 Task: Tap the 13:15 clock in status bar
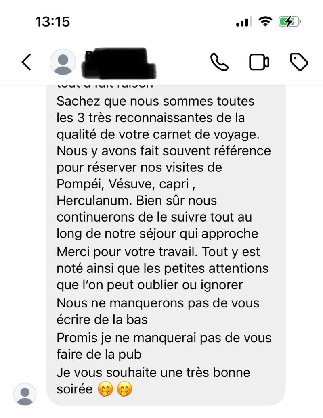pos(52,22)
